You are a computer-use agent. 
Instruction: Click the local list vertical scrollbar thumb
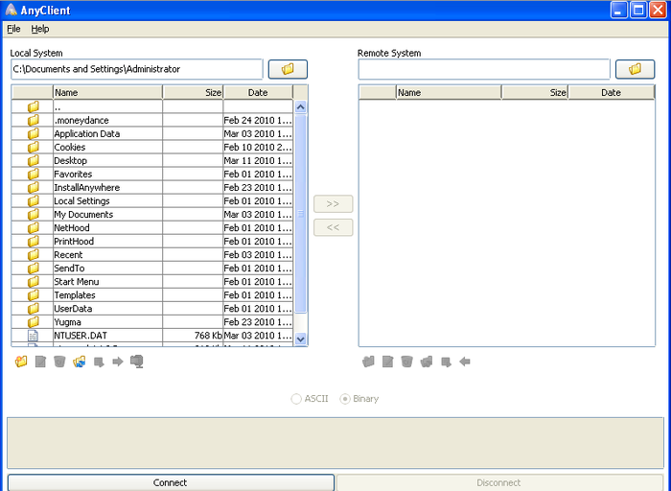point(300,213)
